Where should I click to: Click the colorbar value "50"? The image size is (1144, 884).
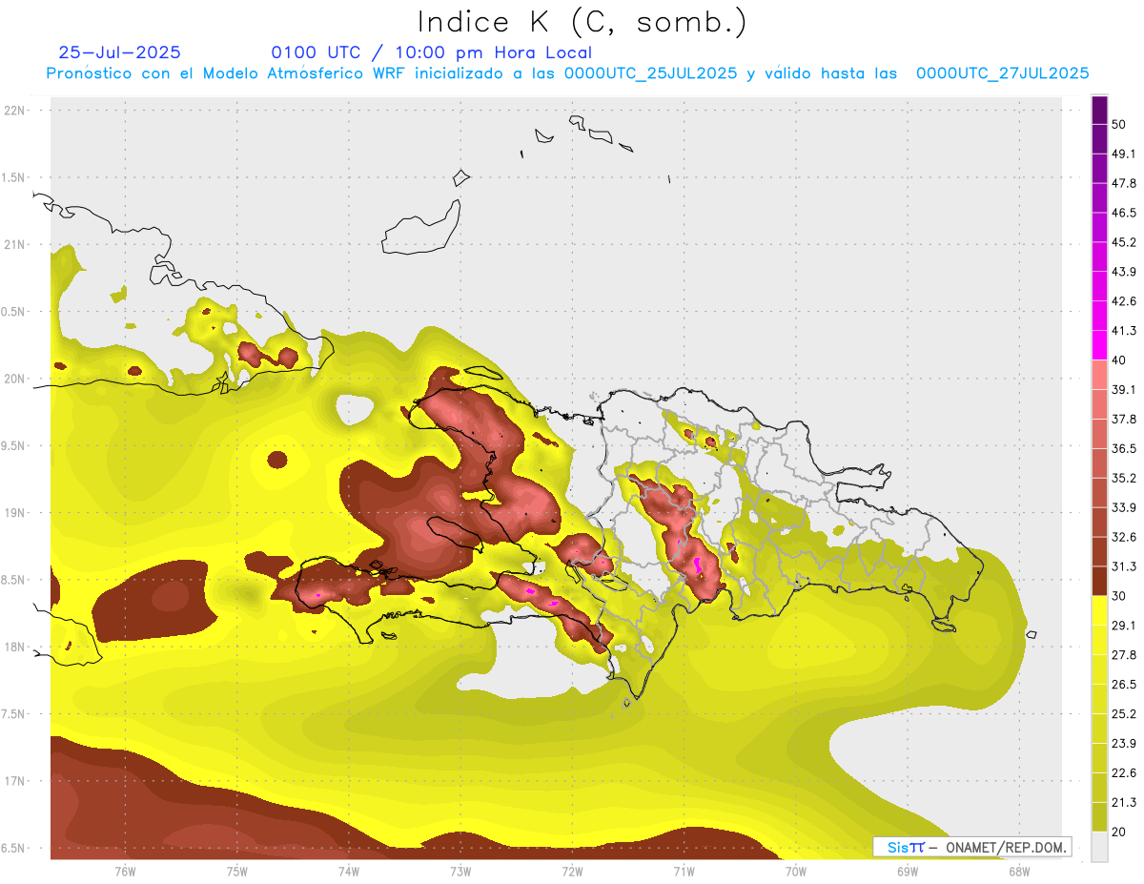(1119, 124)
